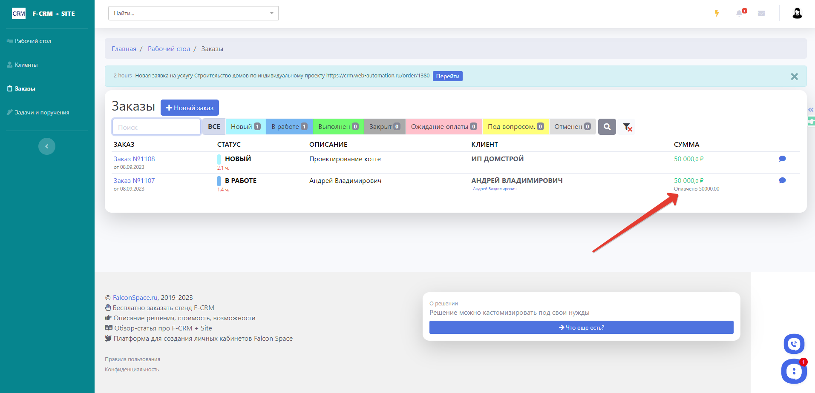Open the user profile avatar
The image size is (815, 393).
click(797, 13)
